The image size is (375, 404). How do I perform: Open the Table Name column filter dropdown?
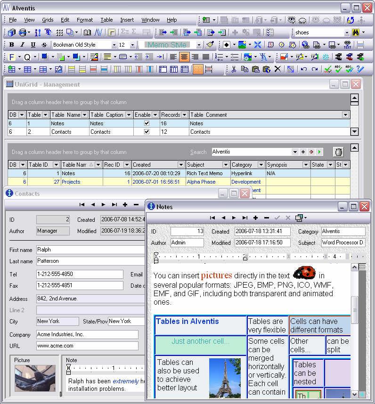(x=84, y=115)
